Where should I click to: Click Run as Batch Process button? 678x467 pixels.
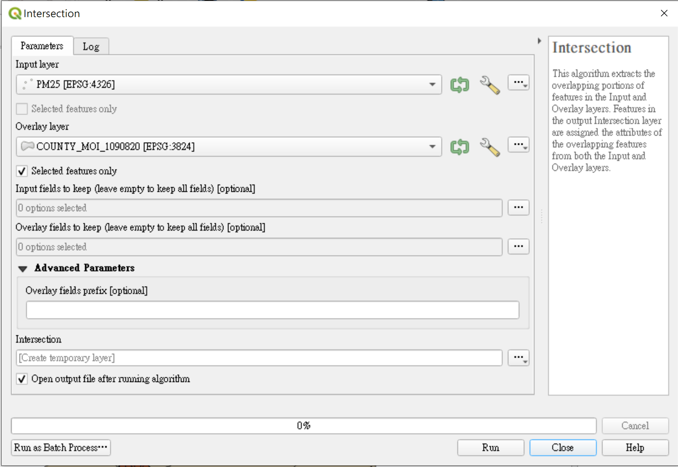click(x=61, y=448)
